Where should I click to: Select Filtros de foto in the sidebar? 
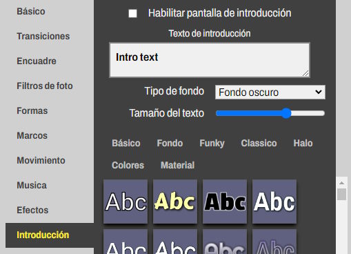pyautogui.click(x=45, y=86)
